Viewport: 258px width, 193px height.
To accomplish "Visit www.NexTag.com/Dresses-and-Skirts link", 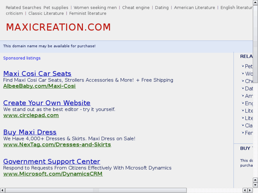I will pos(57,144).
